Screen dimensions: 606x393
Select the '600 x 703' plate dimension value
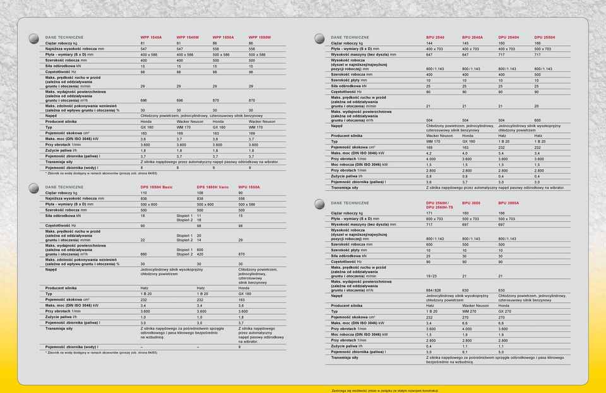coord(434,219)
